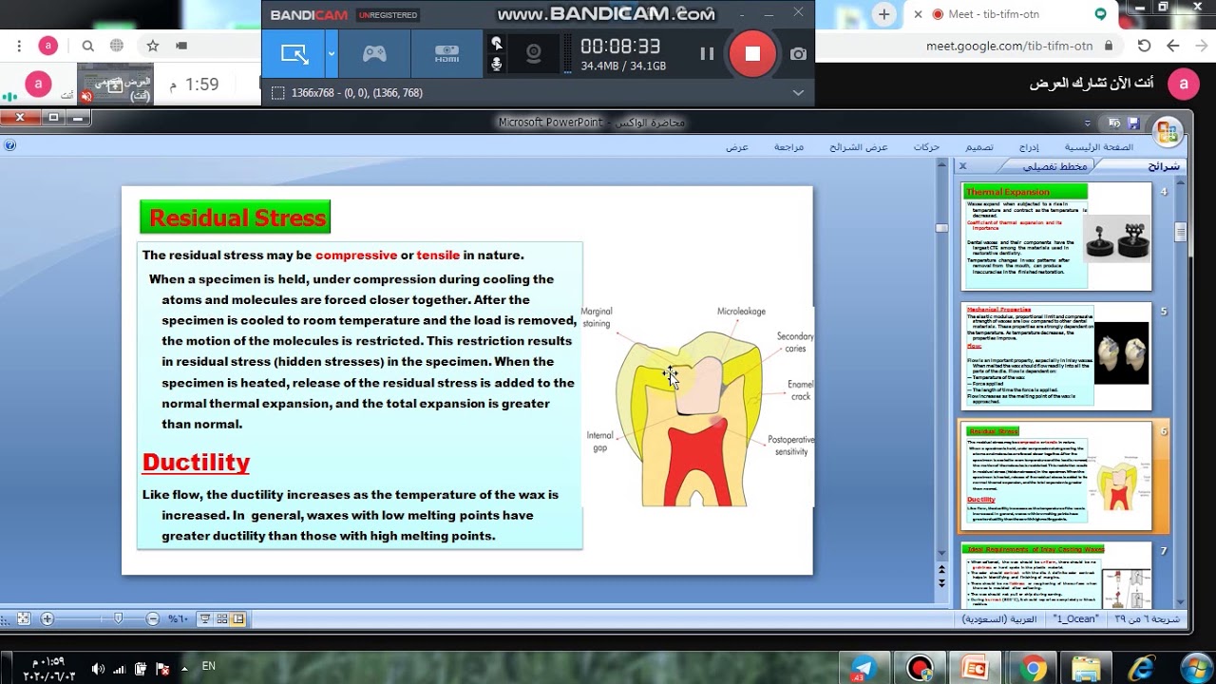Image resolution: width=1216 pixels, height=684 pixels.
Task: Select slide 5 Mechanical Properties thumbnail
Action: [1056, 356]
